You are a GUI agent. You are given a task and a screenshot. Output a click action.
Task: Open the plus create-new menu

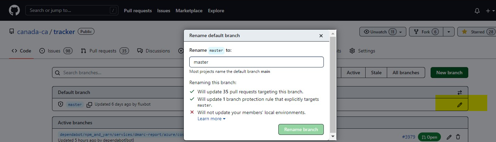(x=489, y=11)
